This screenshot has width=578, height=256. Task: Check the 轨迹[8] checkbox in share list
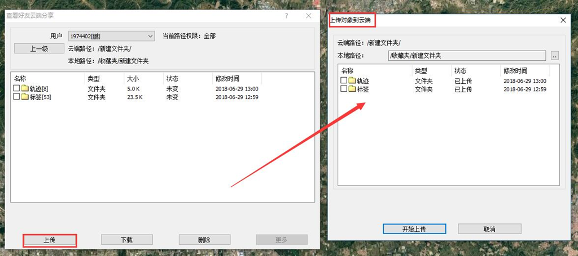tap(16, 89)
